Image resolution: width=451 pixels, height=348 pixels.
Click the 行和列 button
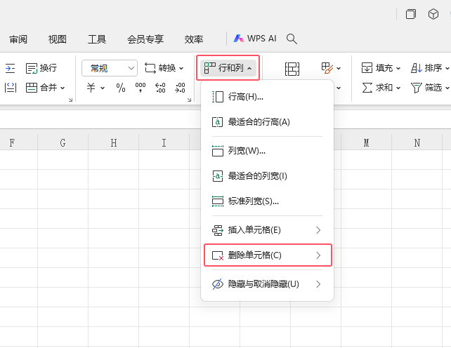pyautogui.click(x=228, y=68)
